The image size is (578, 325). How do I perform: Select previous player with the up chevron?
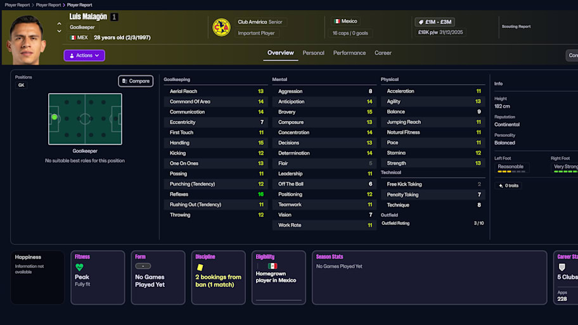[x=60, y=23]
